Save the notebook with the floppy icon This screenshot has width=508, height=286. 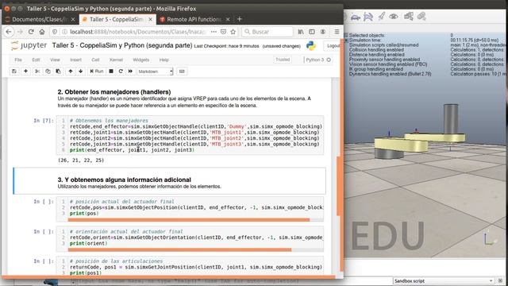tap(14, 71)
